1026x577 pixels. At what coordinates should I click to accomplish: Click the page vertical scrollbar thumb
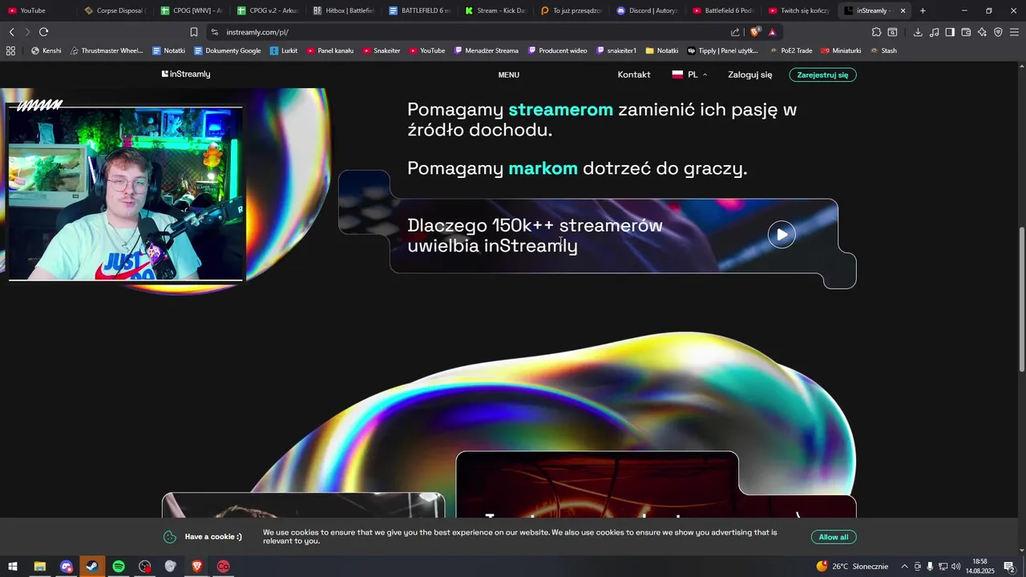coord(1021,299)
